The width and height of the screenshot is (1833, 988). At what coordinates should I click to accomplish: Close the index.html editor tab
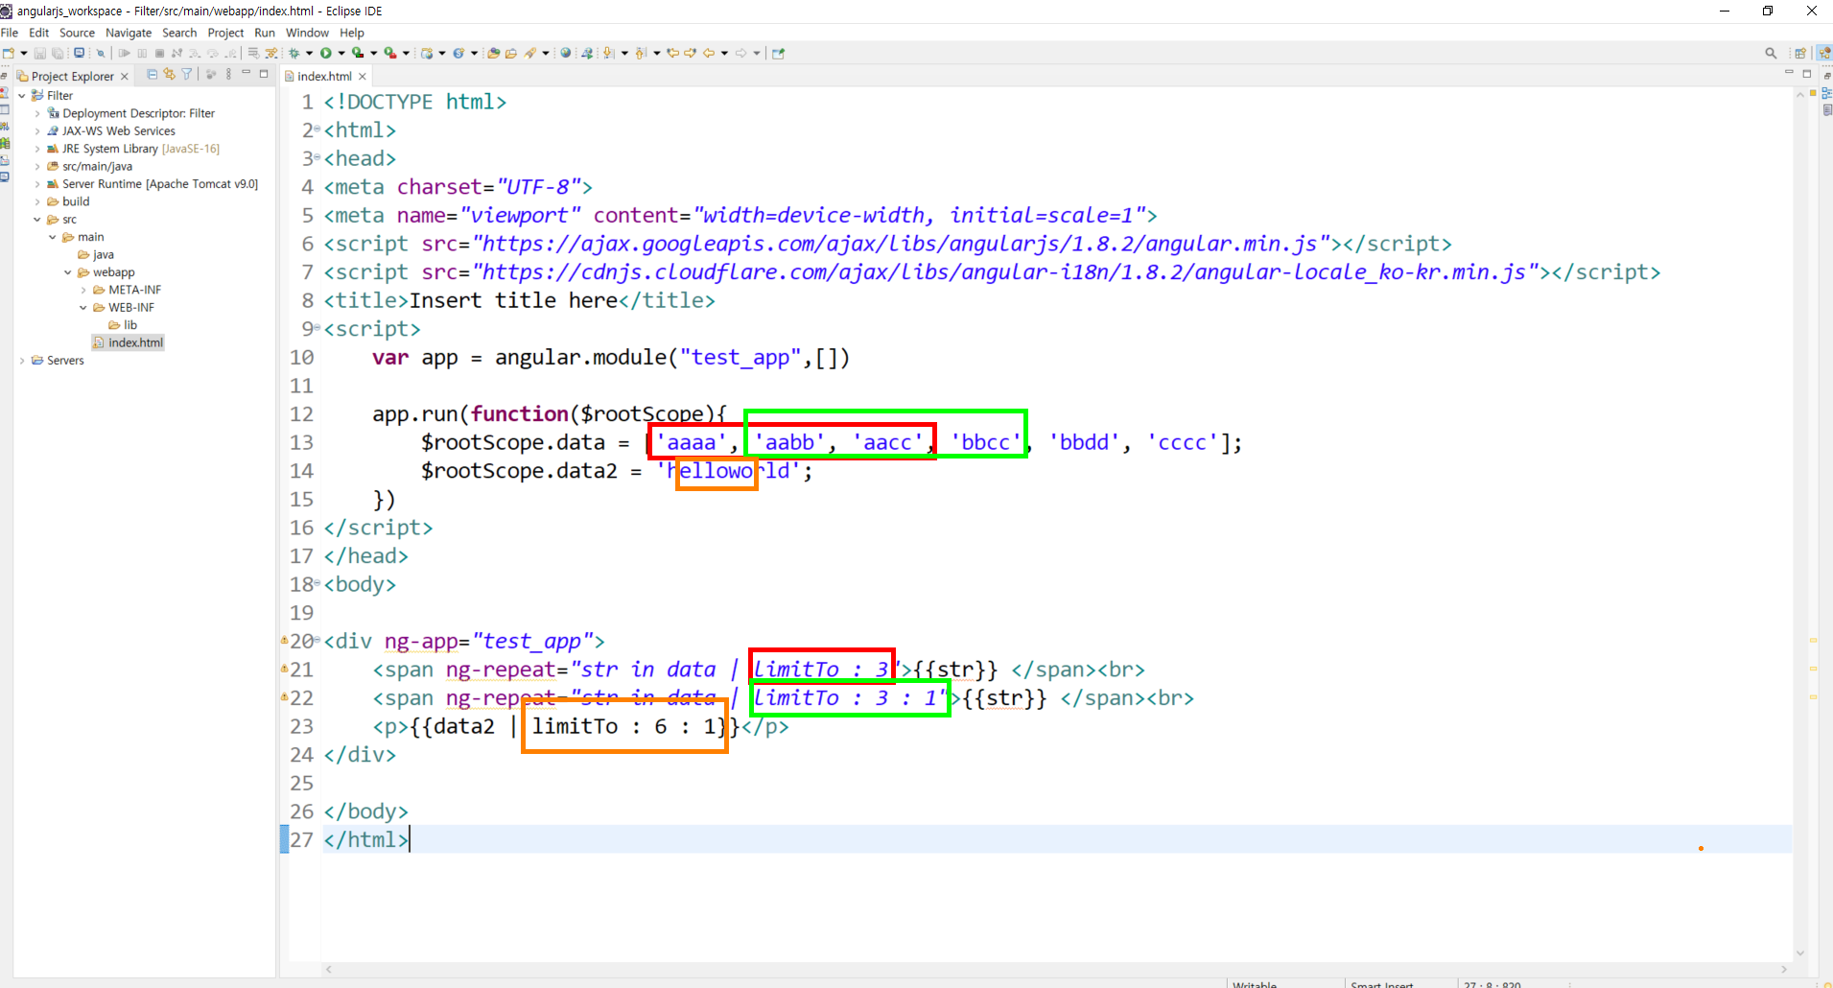(363, 77)
